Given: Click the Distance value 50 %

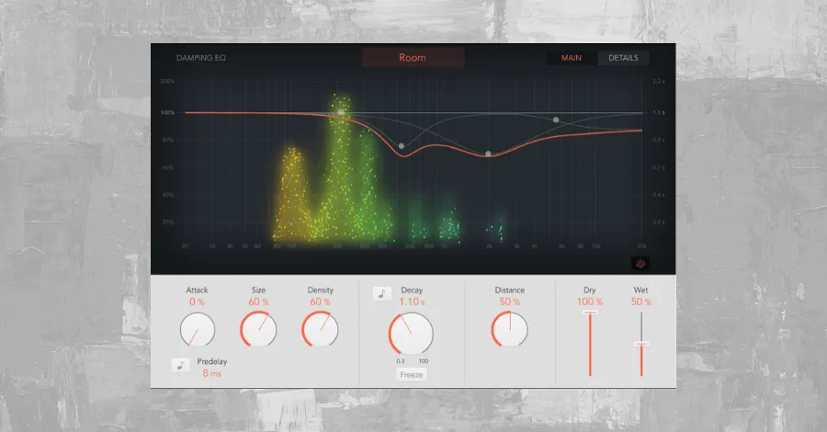Looking at the screenshot, I should pyautogui.click(x=509, y=301).
